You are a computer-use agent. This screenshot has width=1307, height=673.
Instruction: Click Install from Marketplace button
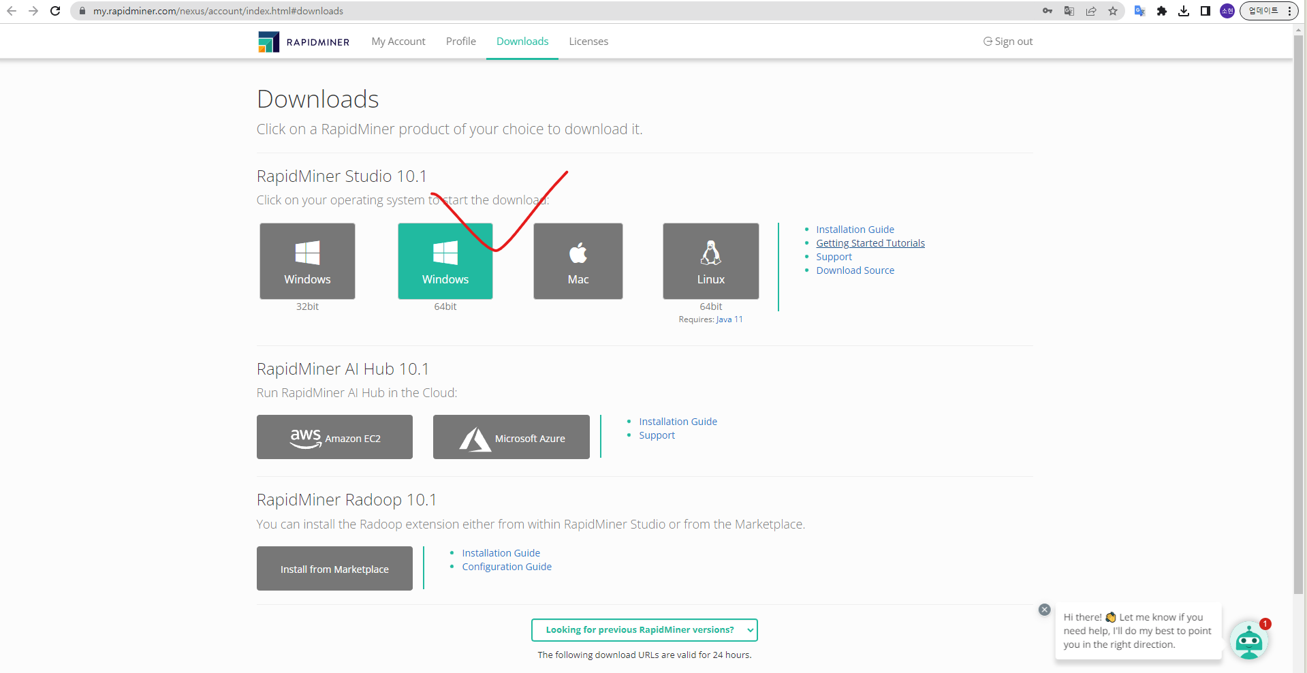(334, 568)
